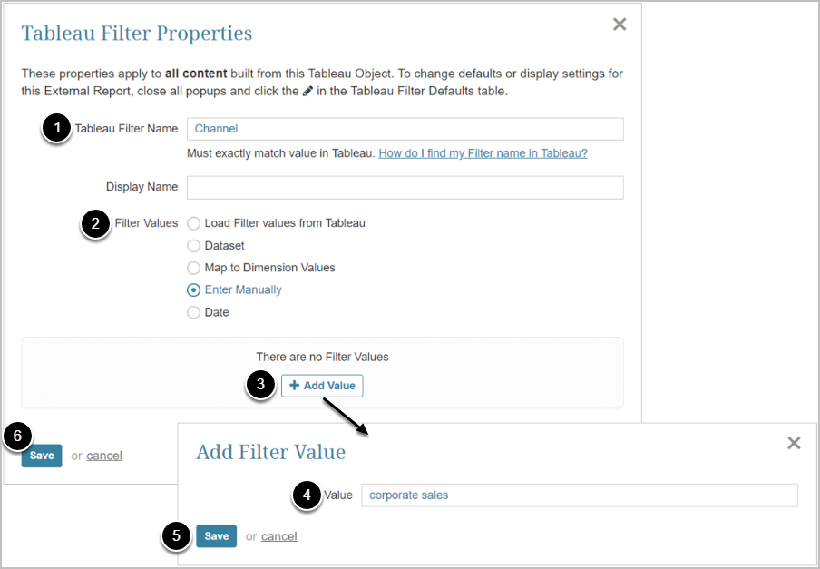Viewport: 820px width, 569px height.
Task: Close the Tableau Filter Properties dialog
Action: click(x=620, y=25)
